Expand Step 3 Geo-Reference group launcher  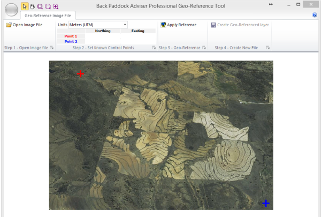click(x=204, y=48)
